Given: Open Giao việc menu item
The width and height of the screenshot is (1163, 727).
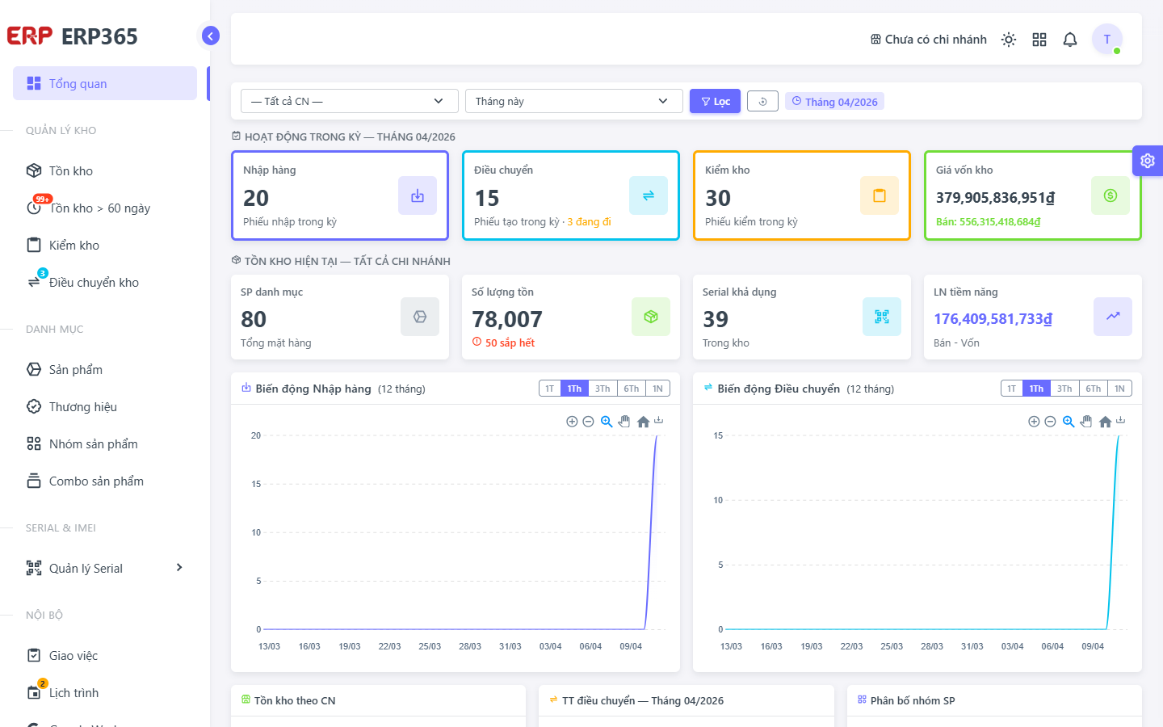Looking at the screenshot, I should click(105, 655).
